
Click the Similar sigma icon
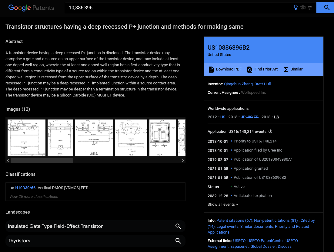click(x=286, y=69)
